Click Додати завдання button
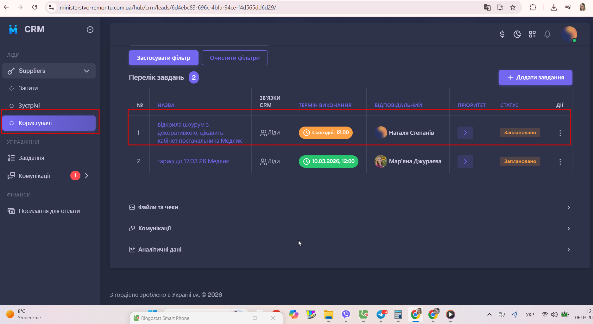This screenshot has height=324, width=593. [x=535, y=78]
